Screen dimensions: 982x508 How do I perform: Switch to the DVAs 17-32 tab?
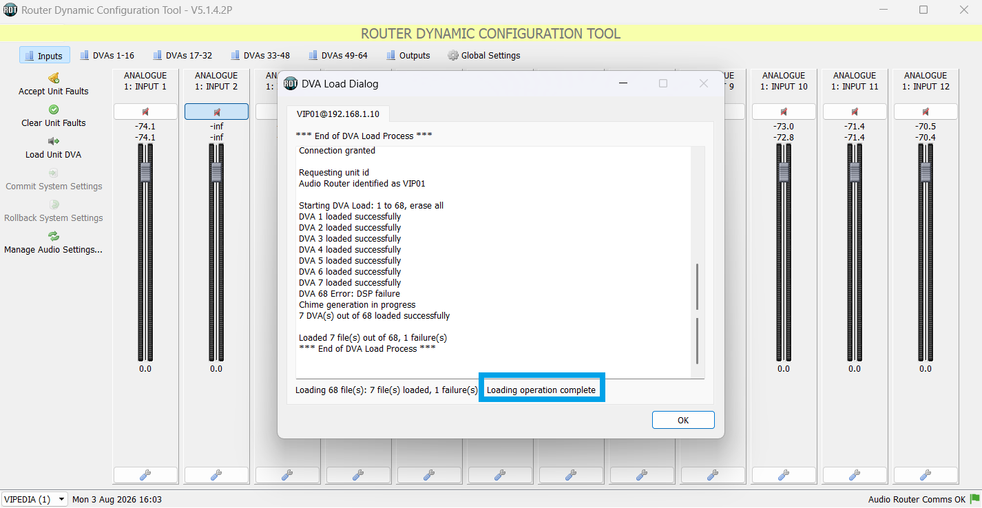[182, 56]
